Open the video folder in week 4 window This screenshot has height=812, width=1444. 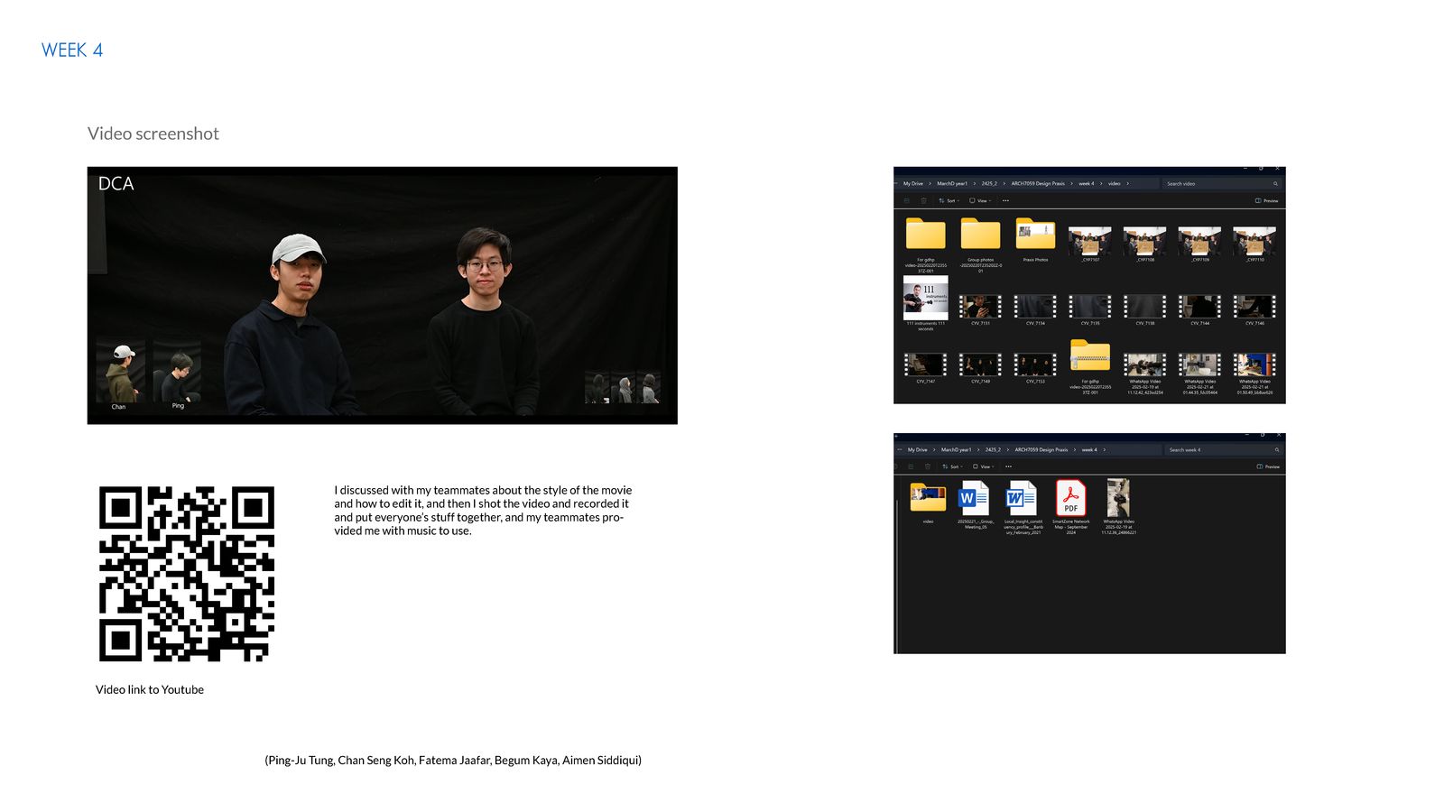tap(928, 498)
